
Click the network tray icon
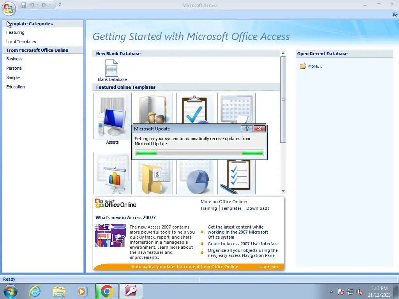[x=350, y=292]
